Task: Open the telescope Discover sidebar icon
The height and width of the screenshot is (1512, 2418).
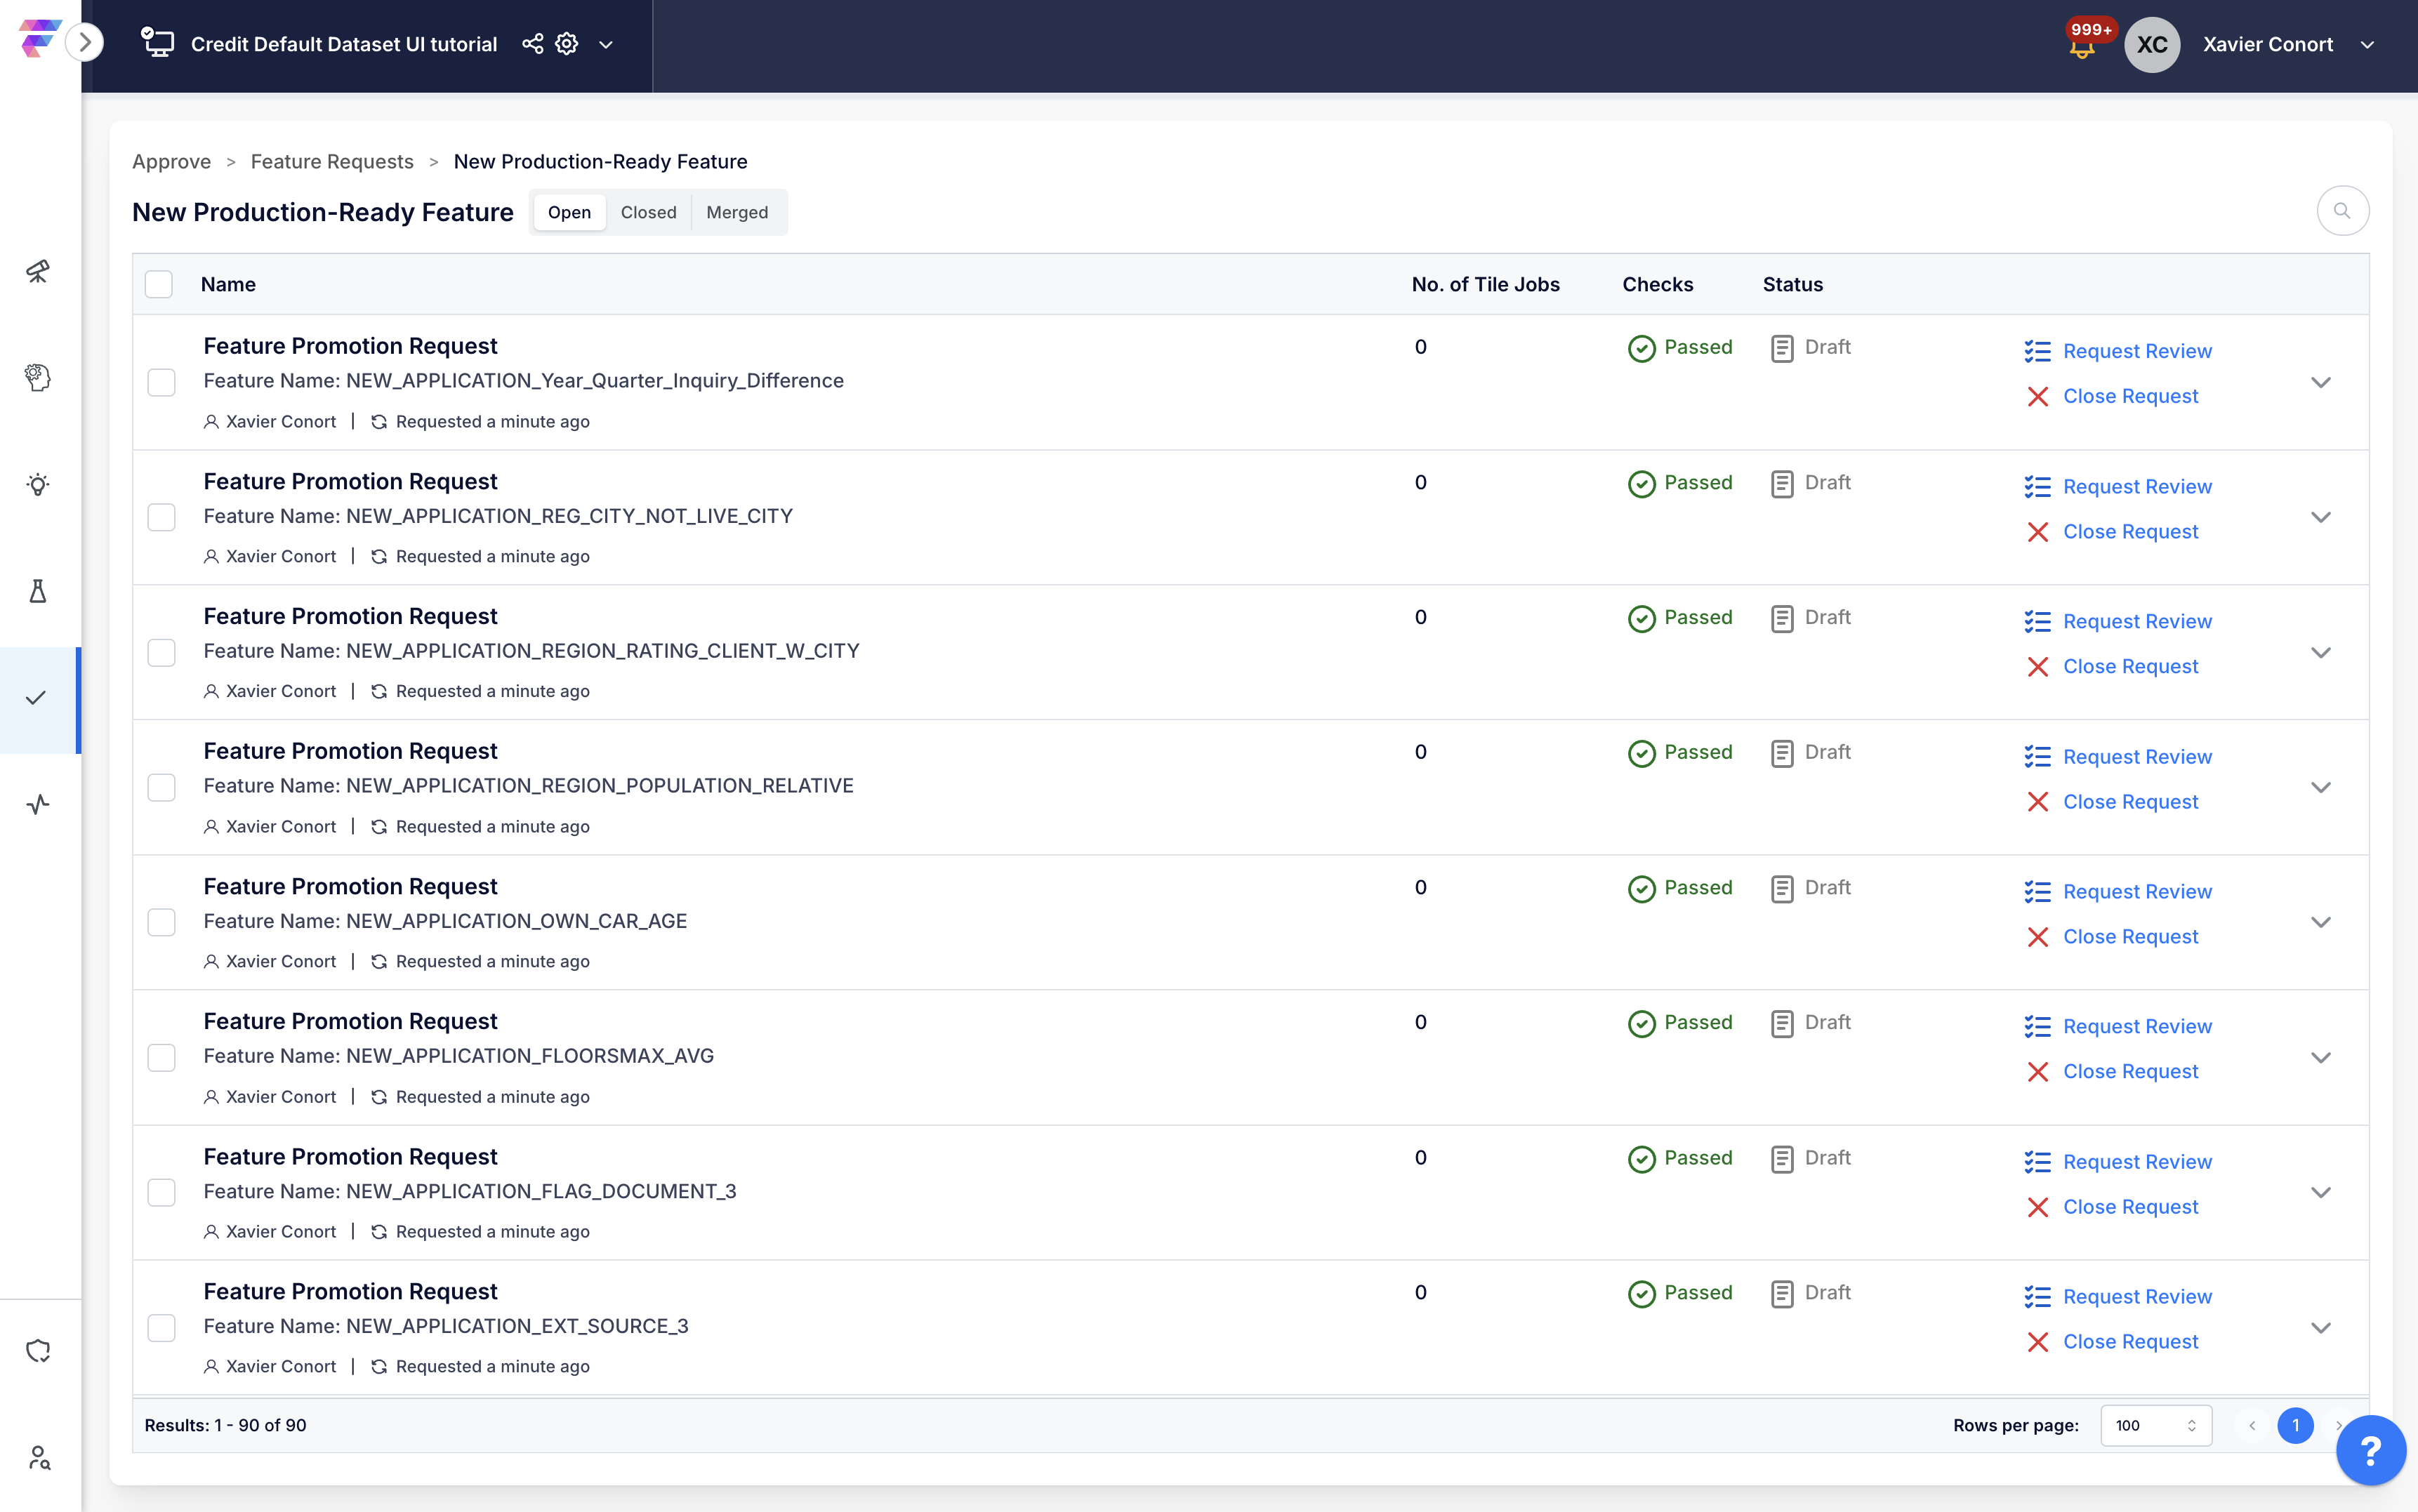Action: (38, 271)
